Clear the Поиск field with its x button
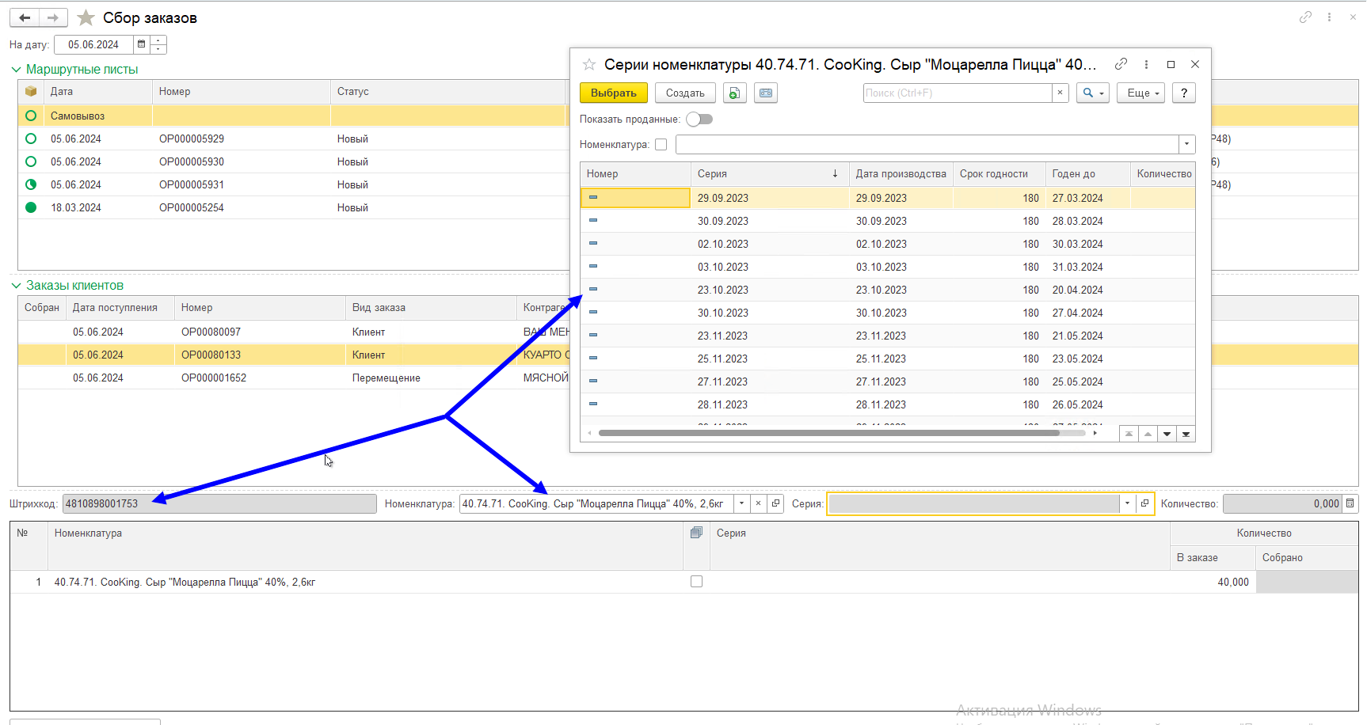 tap(1060, 93)
